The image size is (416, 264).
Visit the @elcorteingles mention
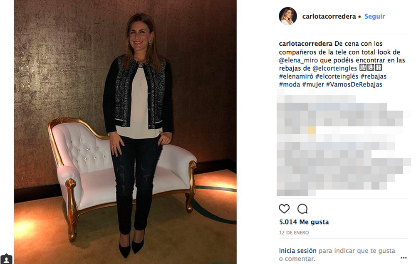click(335, 68)
